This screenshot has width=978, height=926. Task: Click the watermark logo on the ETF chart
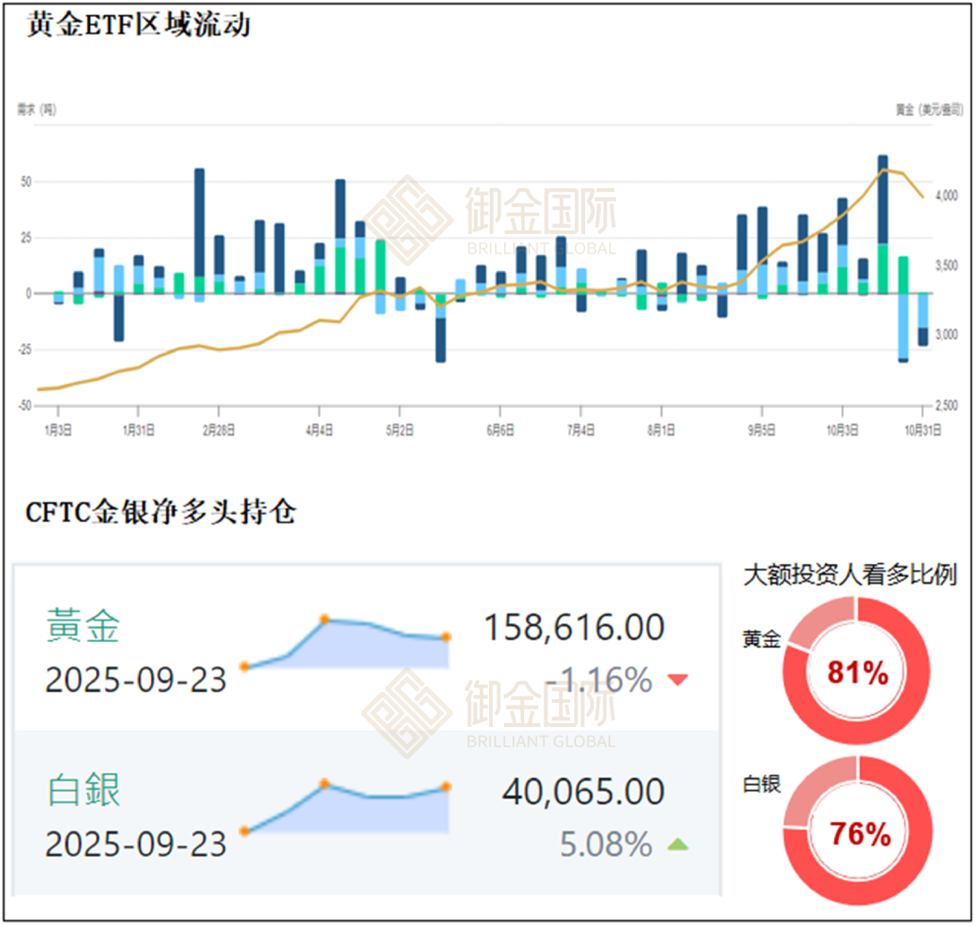pos(399,218)
